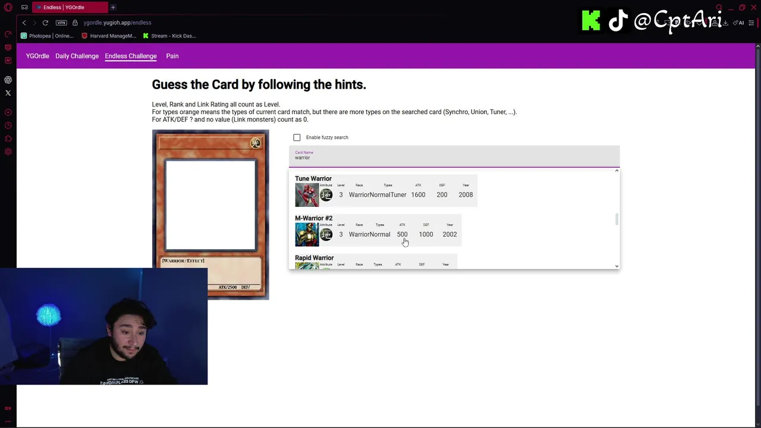Image resolution: width=761 pixels, height=428 pixels.
Task: Click the page scroll-to-top corner arrow
Action: [x=757, y=46]
